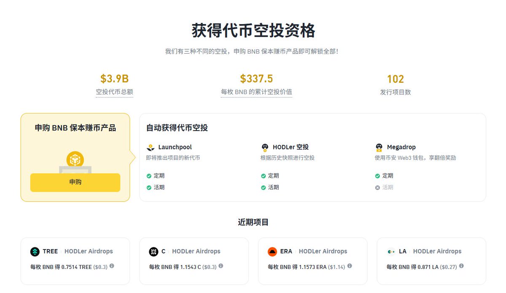Image resolution: width=506 pixels, height=293 pixels.
Task: Click green check icon for HODLer 活期
Action: pyautogui.click(x=263, y=187)
